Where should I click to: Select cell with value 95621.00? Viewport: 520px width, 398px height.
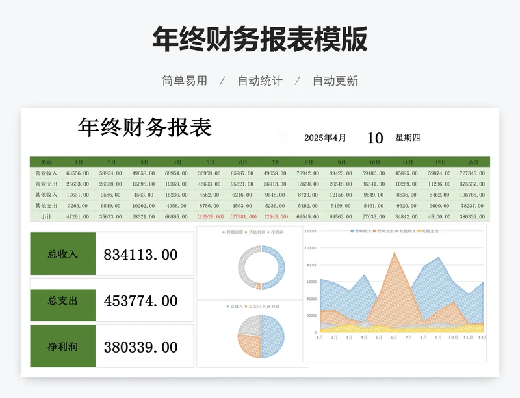click(x=242, y=184)
